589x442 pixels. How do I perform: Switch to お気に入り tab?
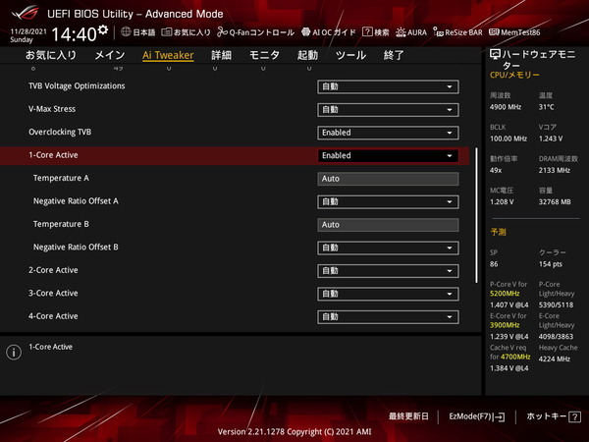[x=51, y=55]
